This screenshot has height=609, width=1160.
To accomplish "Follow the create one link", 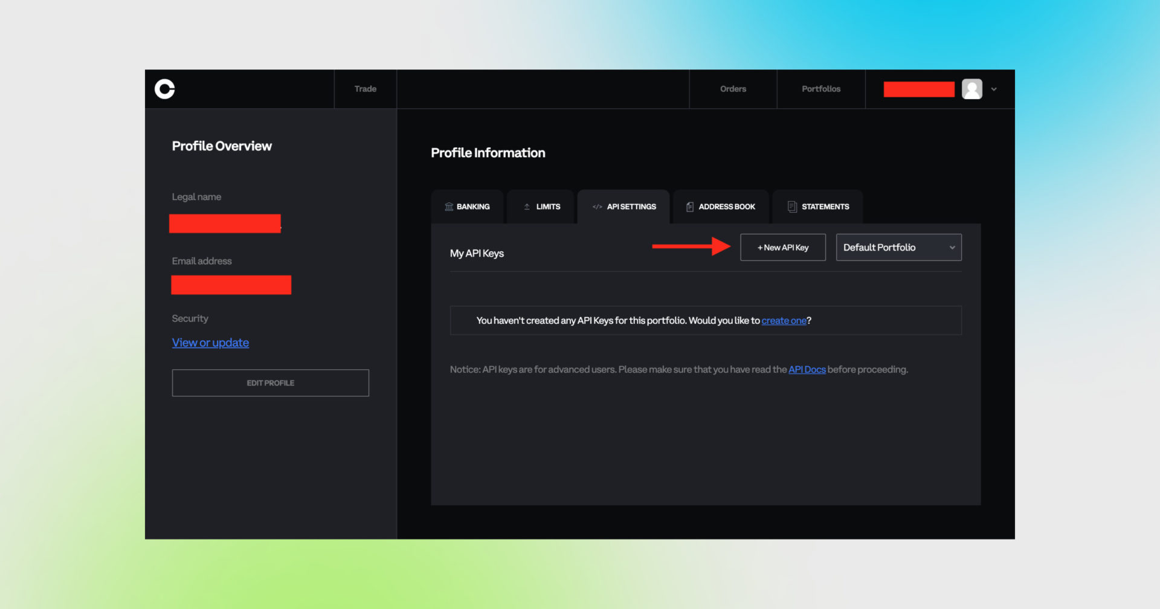I will (x=784, y=320).
